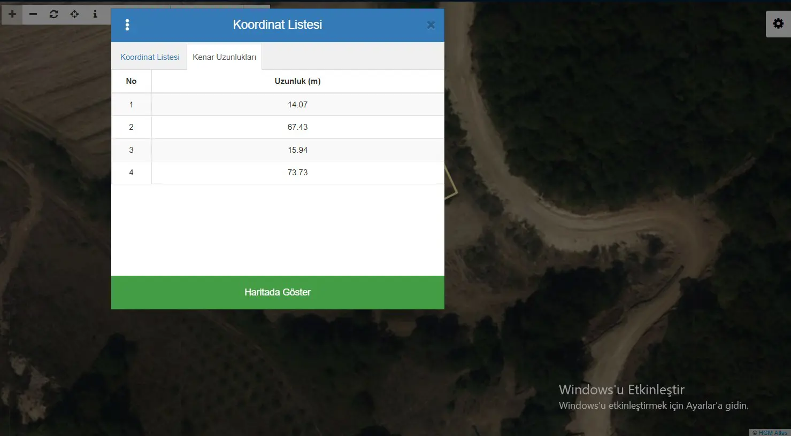Zoom out the map with minus icon
Viewport: 791px width, 436px height.
(33, 14)
